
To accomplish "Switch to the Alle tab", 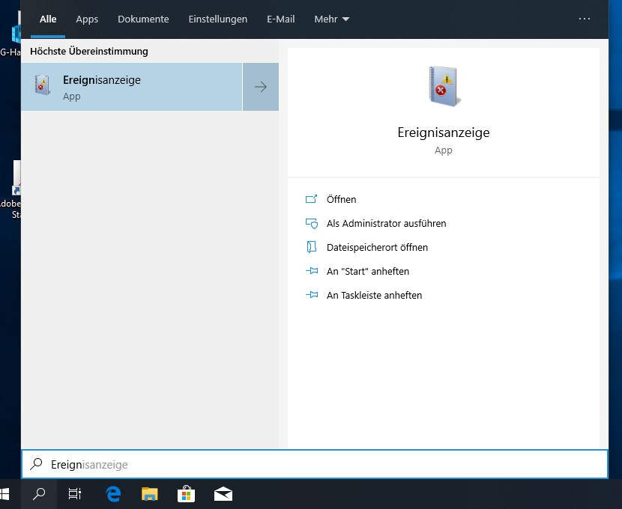I will pos(48,19).
